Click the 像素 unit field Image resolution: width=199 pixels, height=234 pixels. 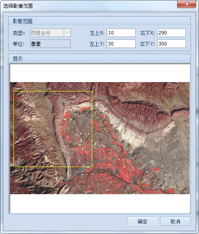click(x=50, y=44)
